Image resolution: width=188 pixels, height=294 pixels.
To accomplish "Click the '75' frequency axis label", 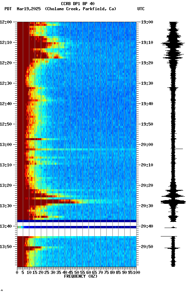I will click(x=106, y=273).
